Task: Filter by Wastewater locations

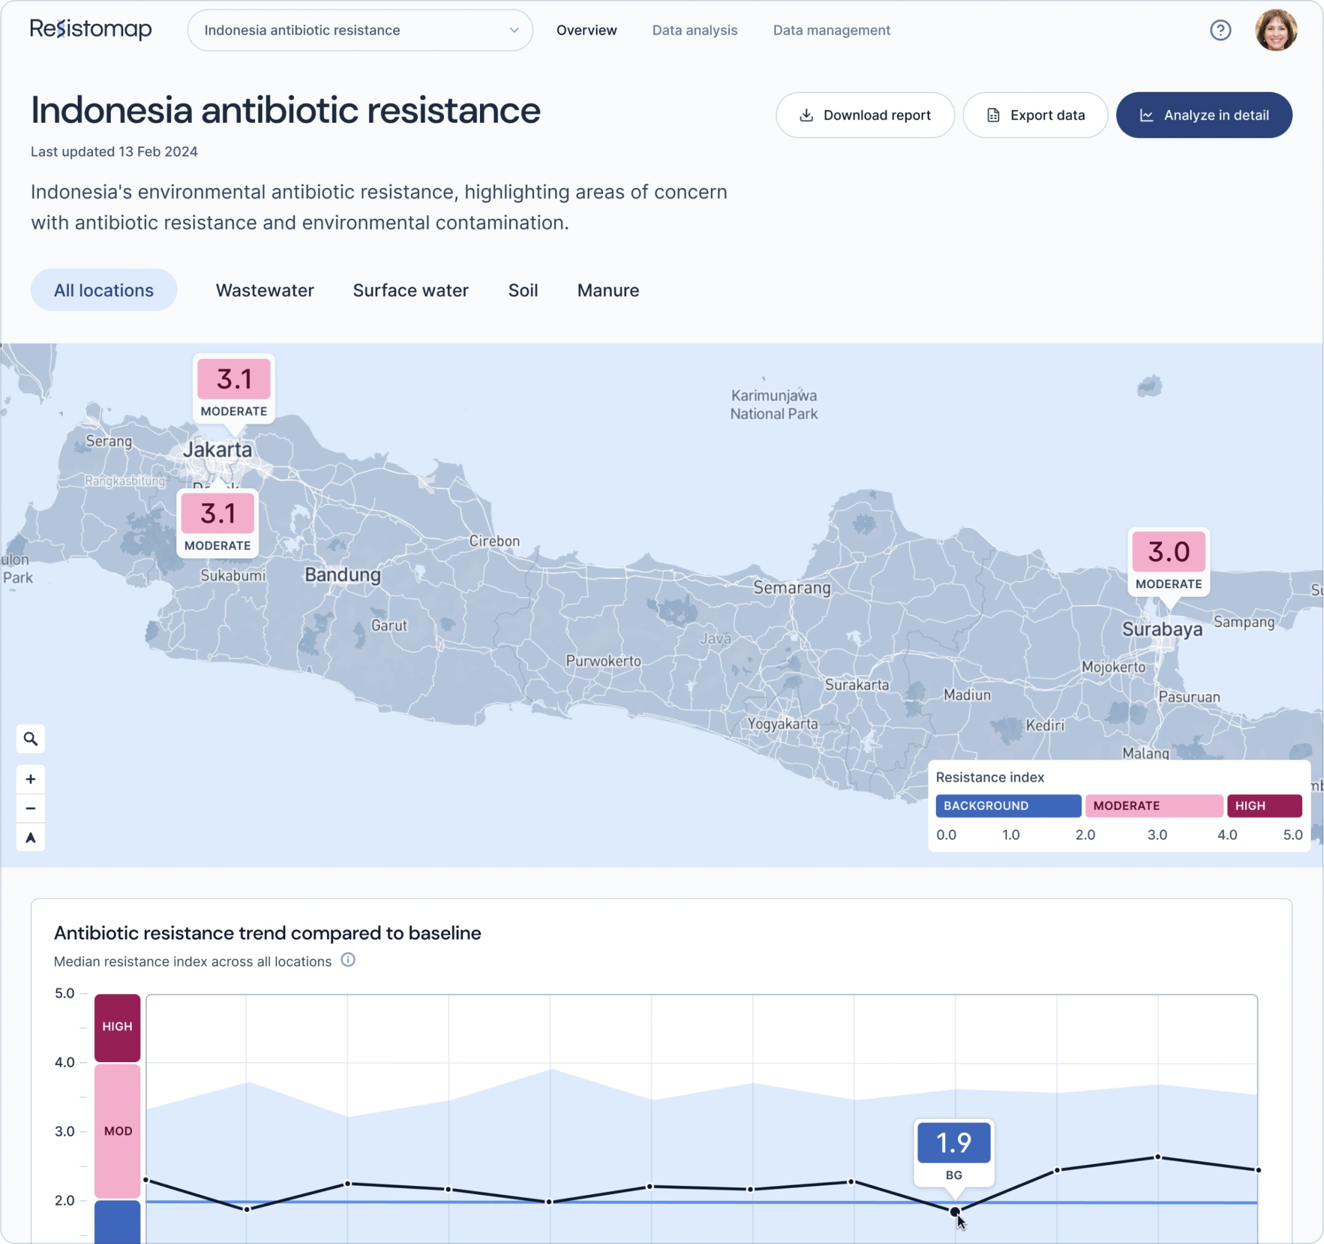Action: 264,290
